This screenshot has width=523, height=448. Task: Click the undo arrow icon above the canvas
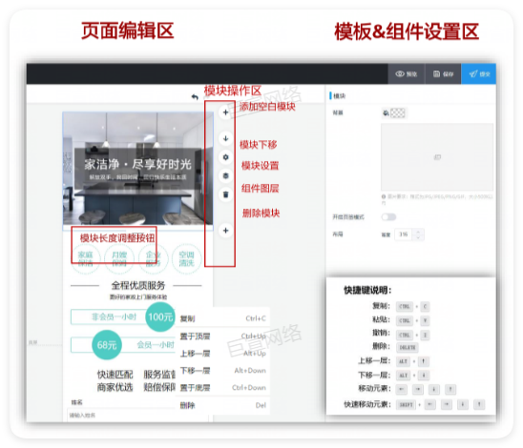coord(195,97)
